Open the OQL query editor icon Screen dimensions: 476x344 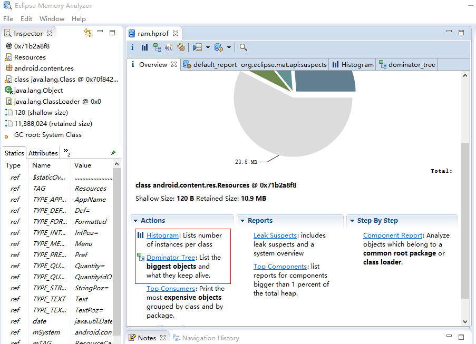point(169,47)
